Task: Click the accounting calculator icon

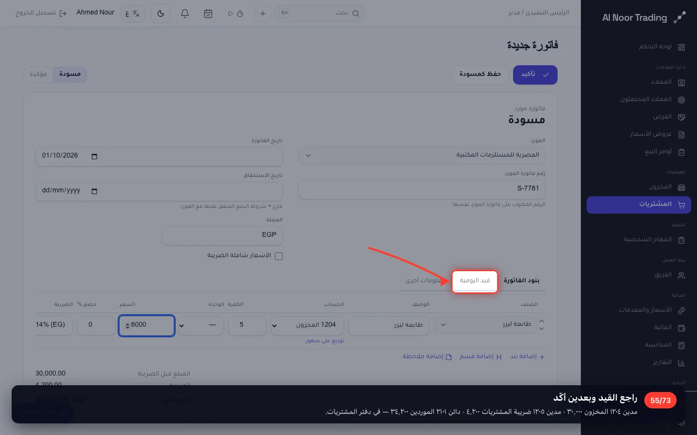Action: [x=682, y=345]
